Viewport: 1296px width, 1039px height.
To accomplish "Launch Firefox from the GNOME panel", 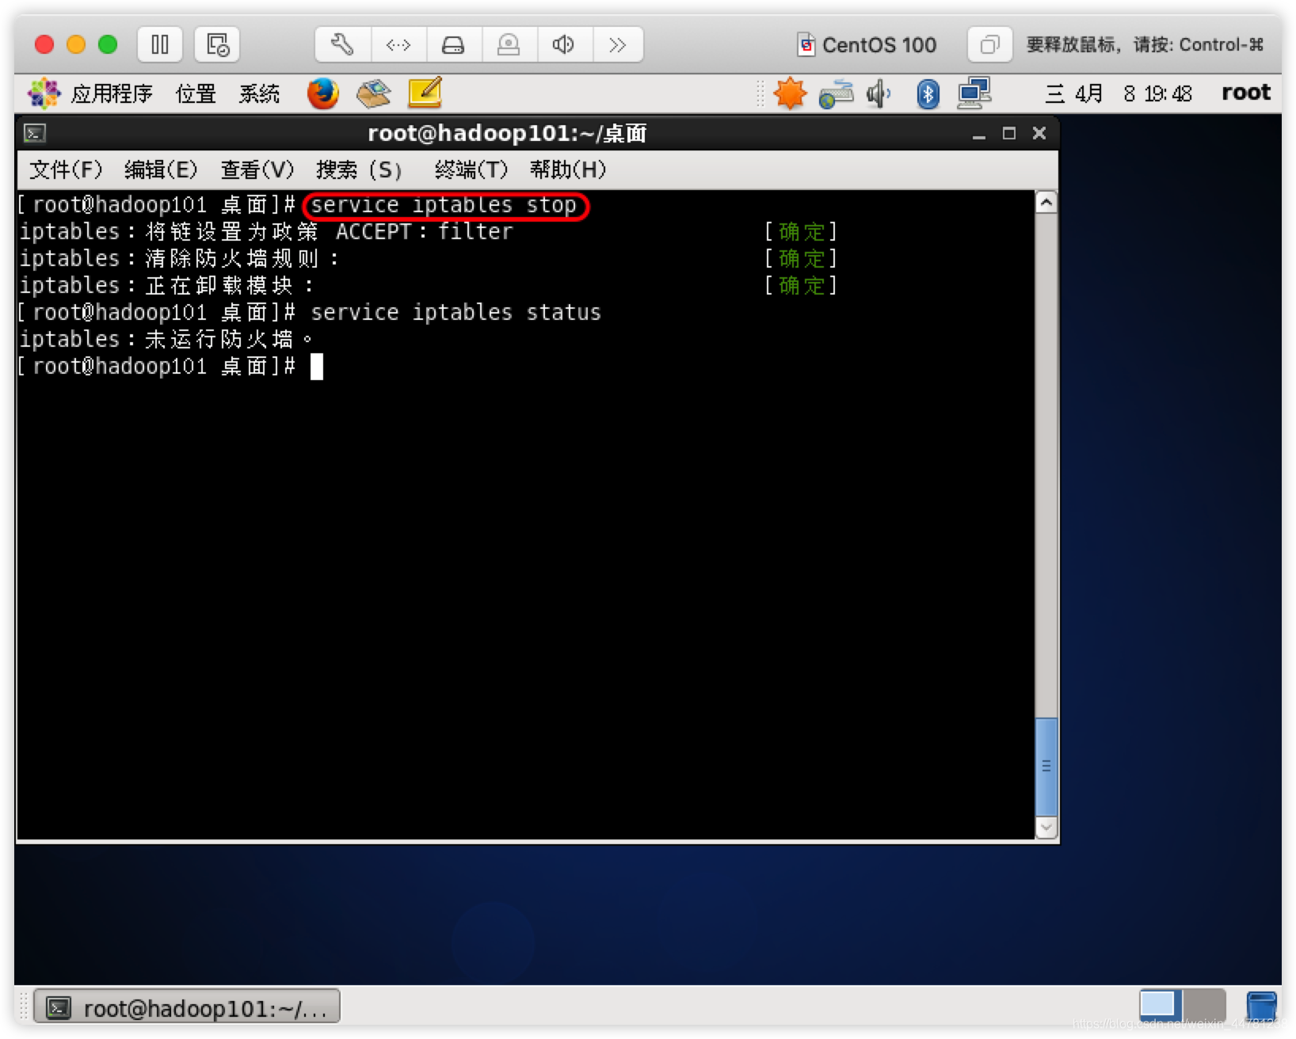I will [322, 93].
